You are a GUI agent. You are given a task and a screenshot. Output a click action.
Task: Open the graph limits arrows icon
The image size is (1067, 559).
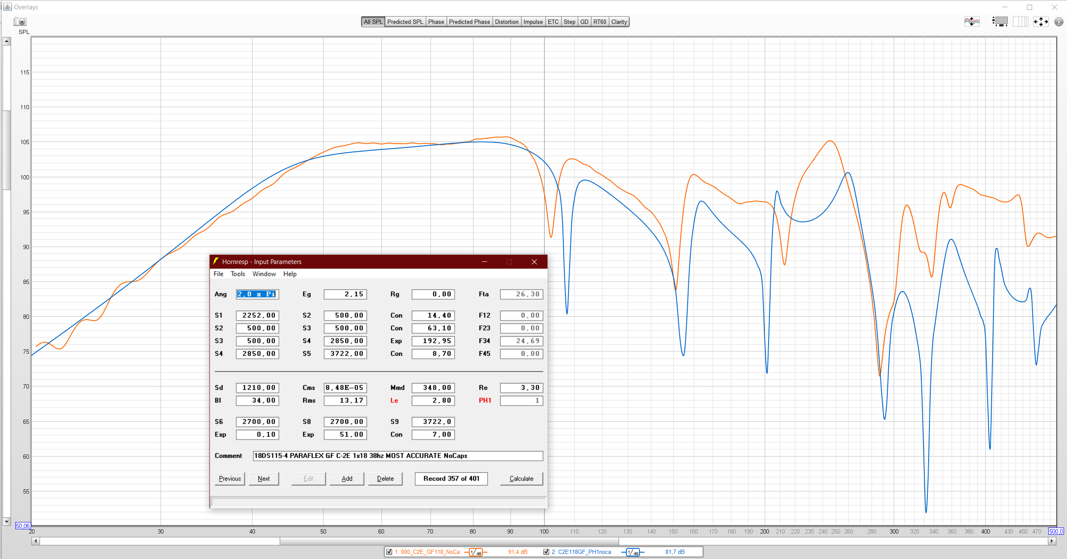1041,22
